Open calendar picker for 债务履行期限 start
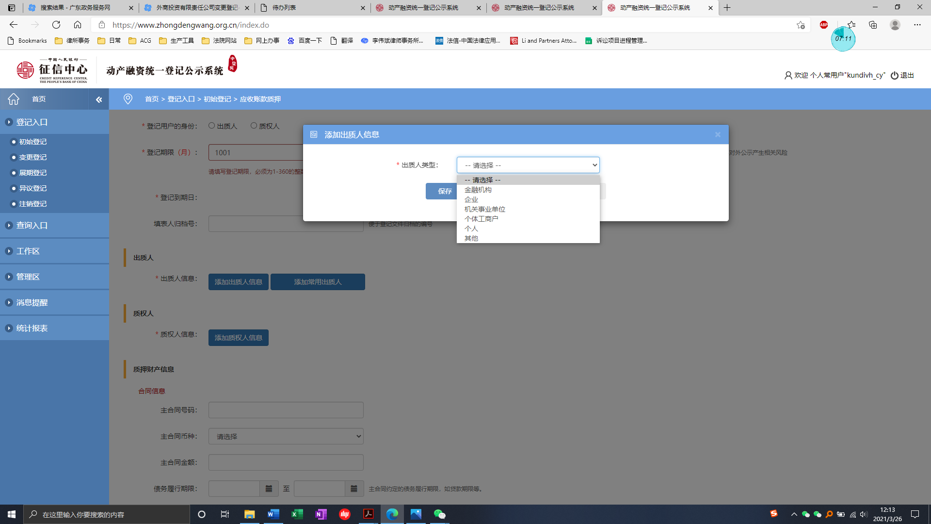 click(269, 489)
